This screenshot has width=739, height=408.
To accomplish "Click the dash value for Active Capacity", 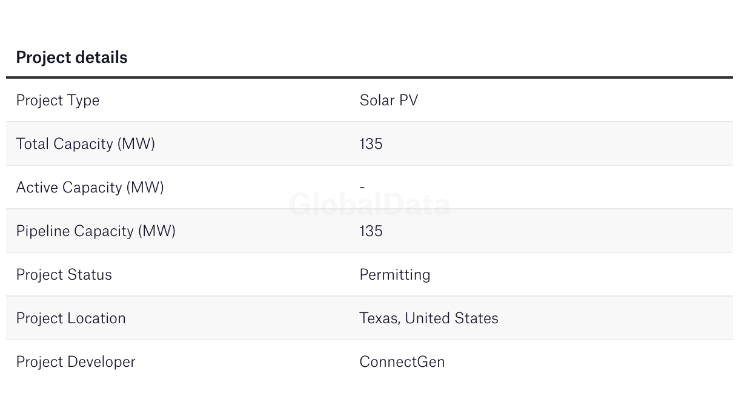I will click(362, 187).
